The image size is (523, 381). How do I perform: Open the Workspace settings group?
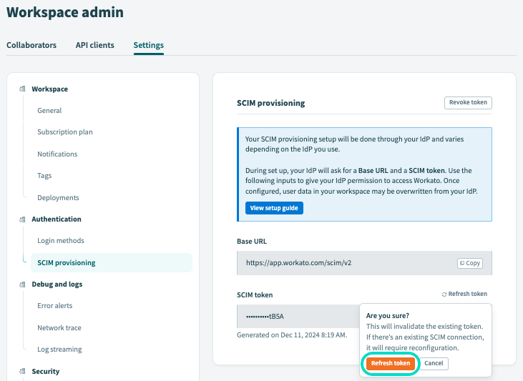click(49, 89)
